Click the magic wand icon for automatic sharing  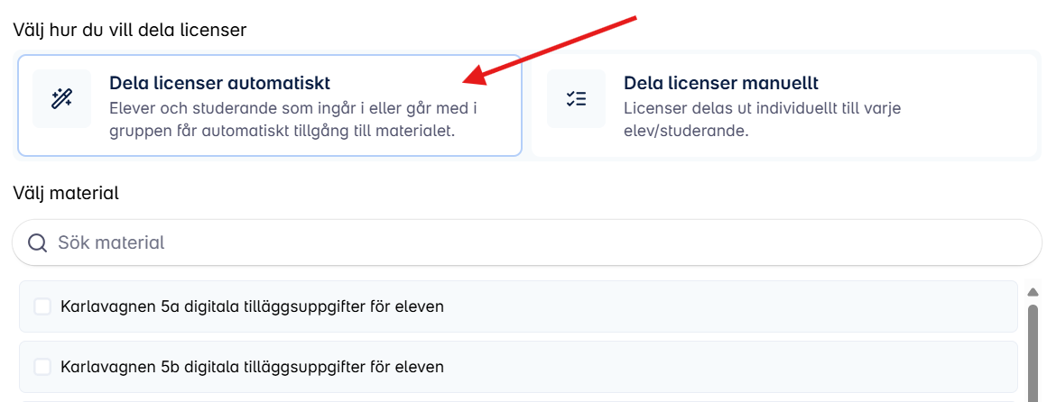pyautogui.click(x=61, y=99)
